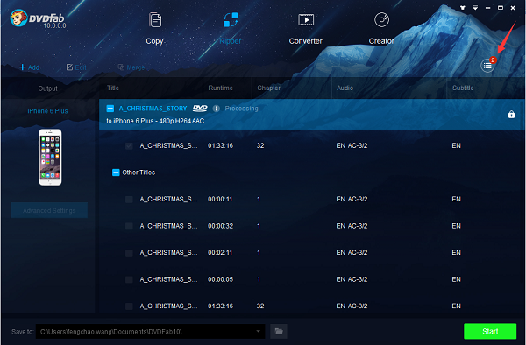526x345 pixels.
Task: Switch to the Copy module
Action: (x=154, y=29)
